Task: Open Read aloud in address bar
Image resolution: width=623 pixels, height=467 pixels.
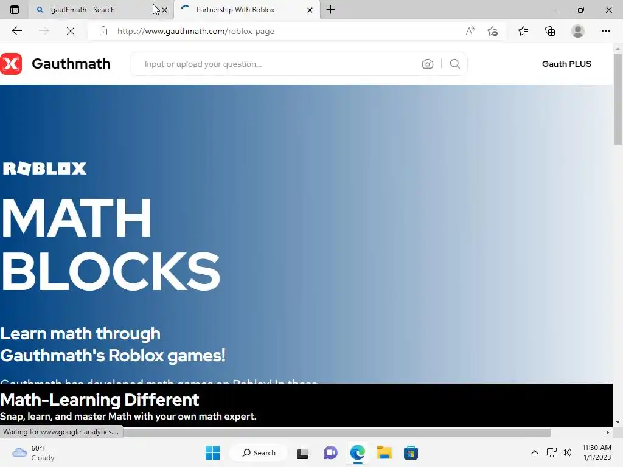Action: (470, 31)
